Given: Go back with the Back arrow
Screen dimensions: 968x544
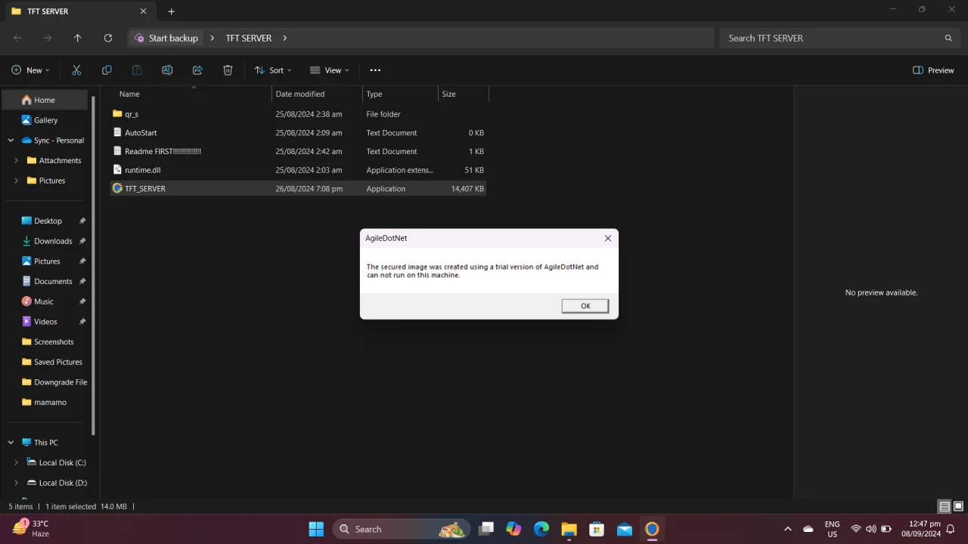Looking at the screenshot, I should point(17,38).
